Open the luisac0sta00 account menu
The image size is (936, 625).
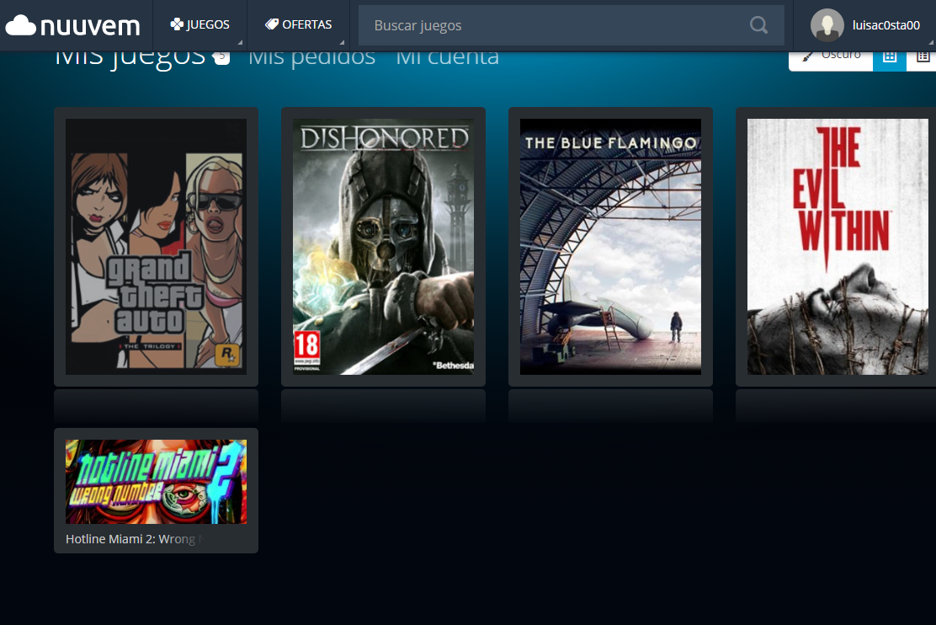click(885, 25)
